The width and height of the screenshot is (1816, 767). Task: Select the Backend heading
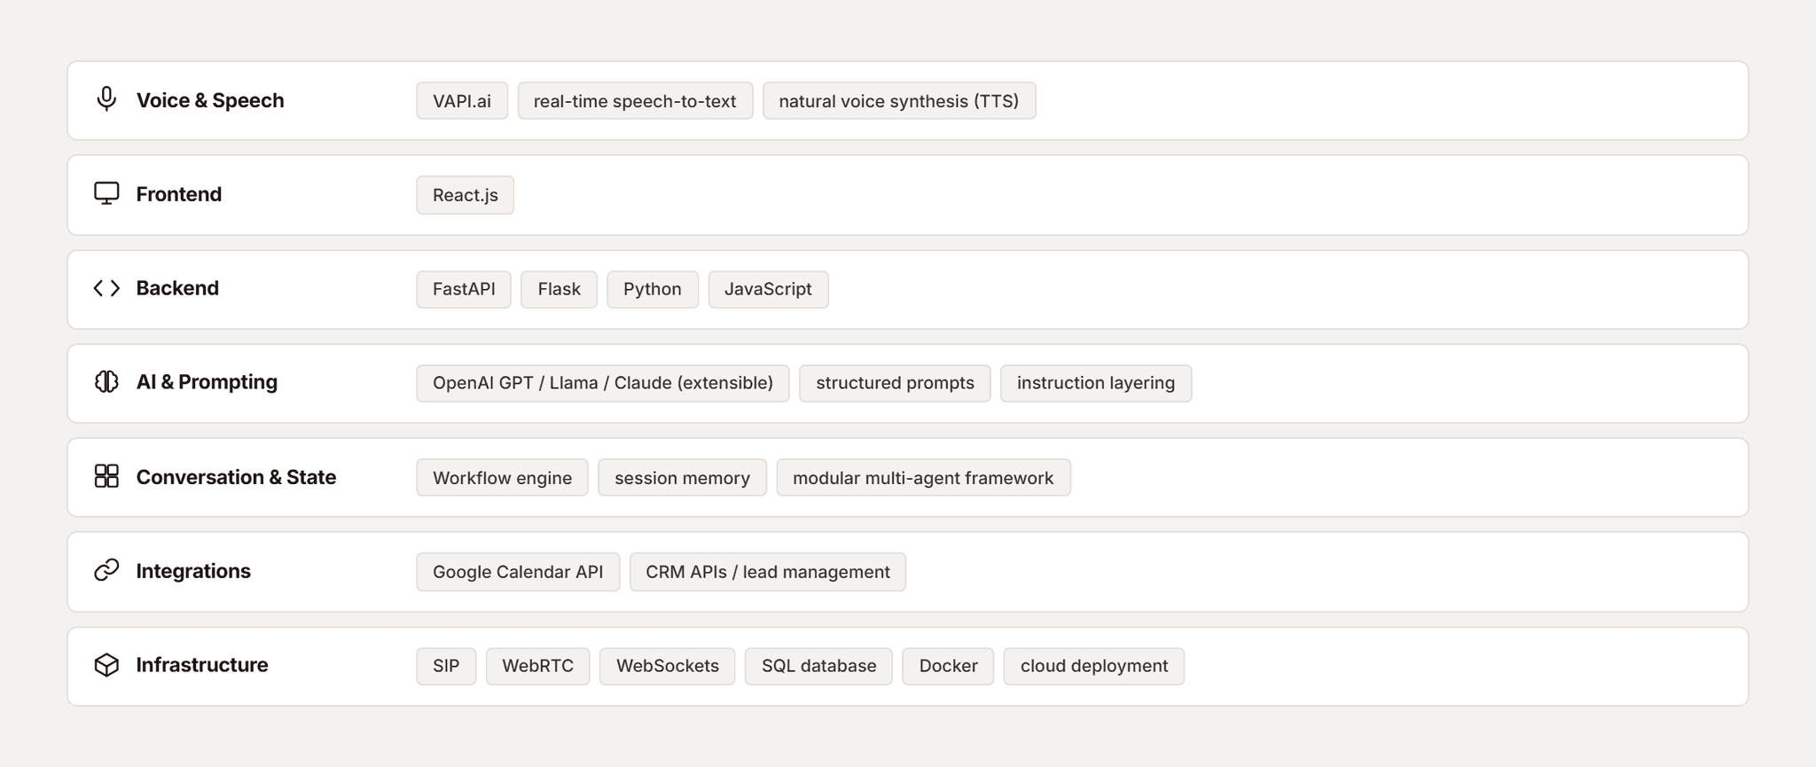(x=177, y=288)
